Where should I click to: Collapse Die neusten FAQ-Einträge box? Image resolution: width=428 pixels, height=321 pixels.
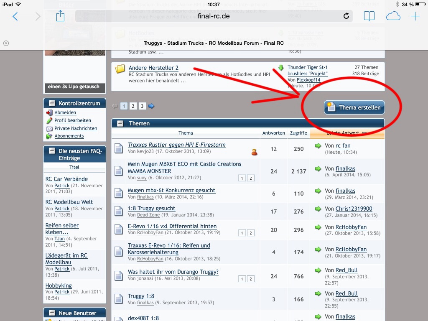pyautogui.click(x=52, y=151)
